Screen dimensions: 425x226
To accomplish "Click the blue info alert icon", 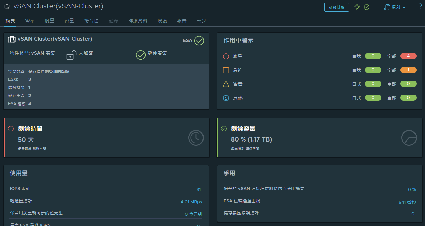I will pyautogui.click(x=226, y=98).
